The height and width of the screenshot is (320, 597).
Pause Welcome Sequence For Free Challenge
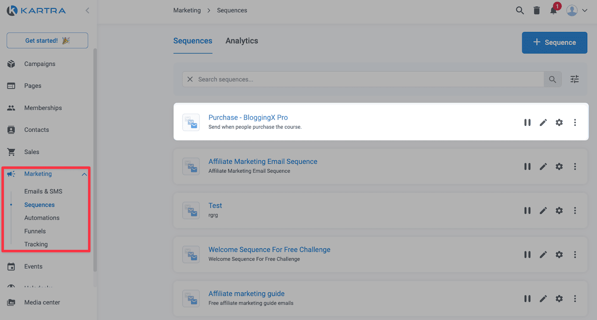(x=528, y=255)
